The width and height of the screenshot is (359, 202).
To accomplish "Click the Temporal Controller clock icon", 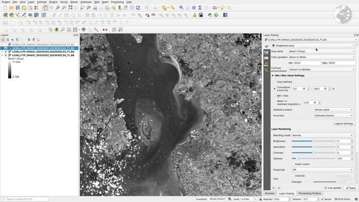I will pyautogui.click(x=132, y=8).
